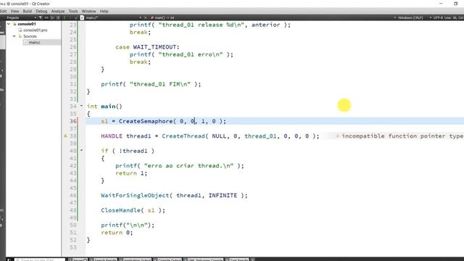Restore down the Qt Creator window
This screenshot has width=464, height=261.
coord(455,4)
